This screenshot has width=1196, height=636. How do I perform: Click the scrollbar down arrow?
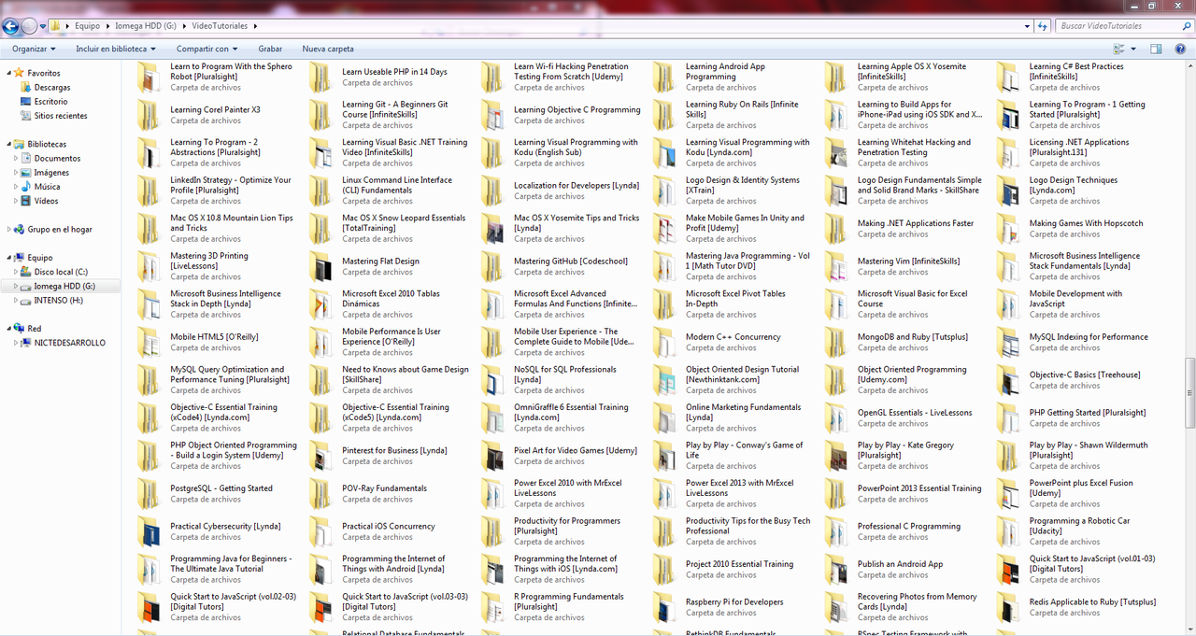pyautogui.click(x=1189, y=629)
